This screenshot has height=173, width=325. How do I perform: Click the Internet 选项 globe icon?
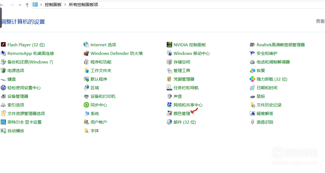[86, 44]
